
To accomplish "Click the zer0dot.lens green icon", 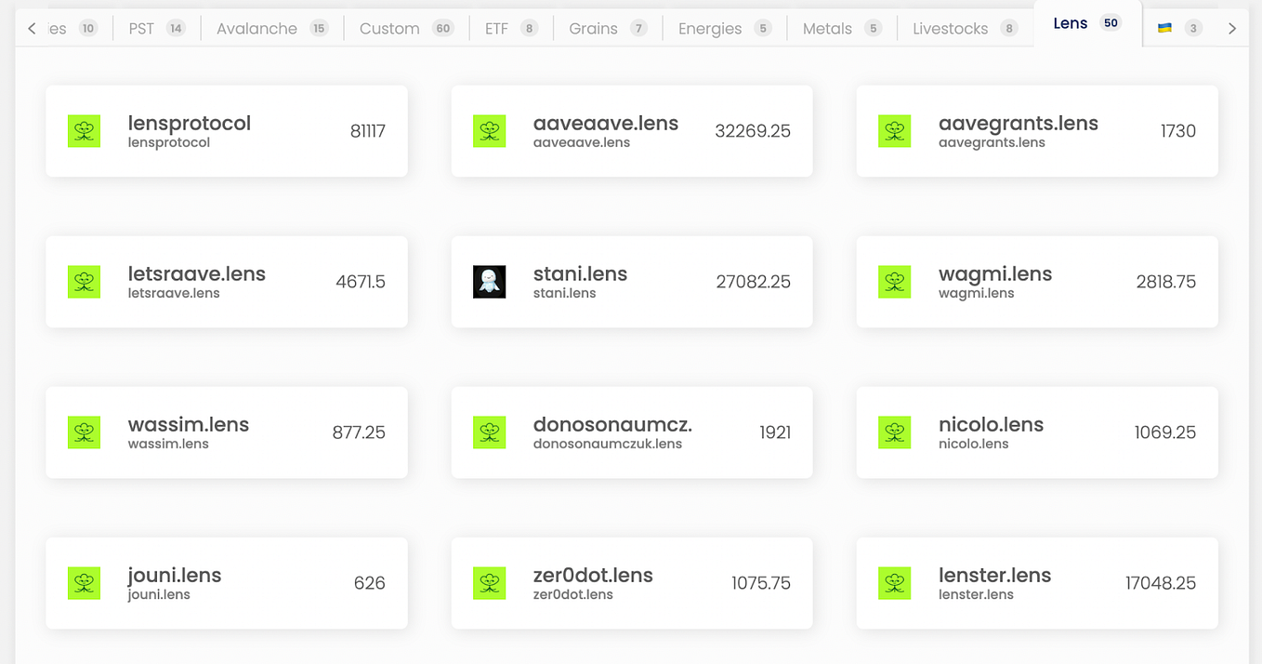I will click(x=490, y=583).
